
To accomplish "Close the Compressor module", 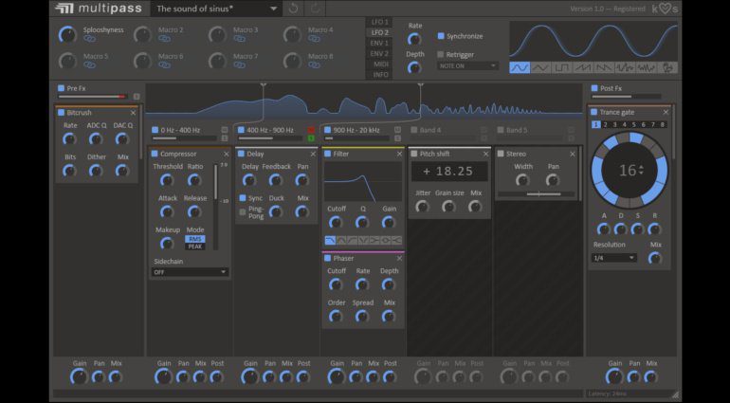I will point(227,154).
